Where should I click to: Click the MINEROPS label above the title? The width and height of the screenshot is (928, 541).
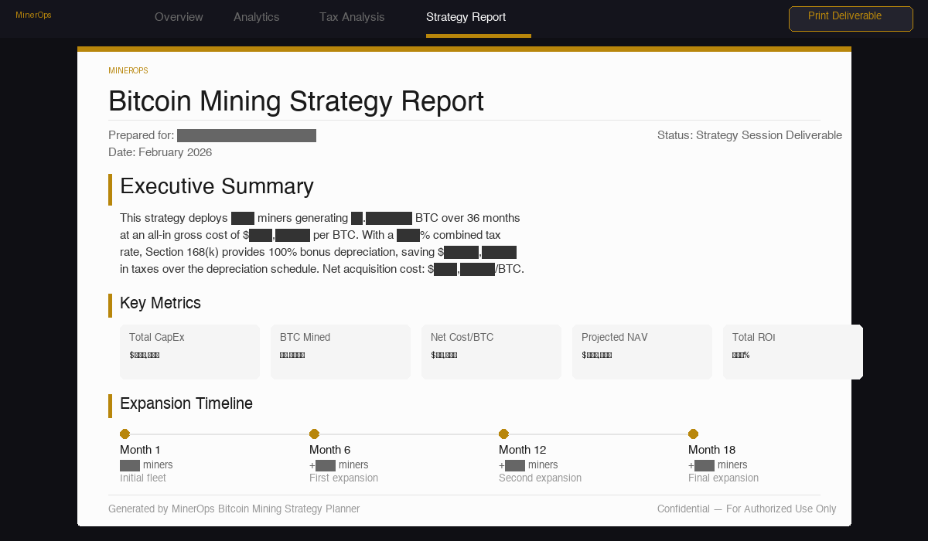click(x=128, y=70)
